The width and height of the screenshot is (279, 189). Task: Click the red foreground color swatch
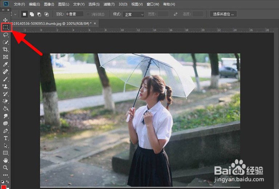(x=4, y=187)
